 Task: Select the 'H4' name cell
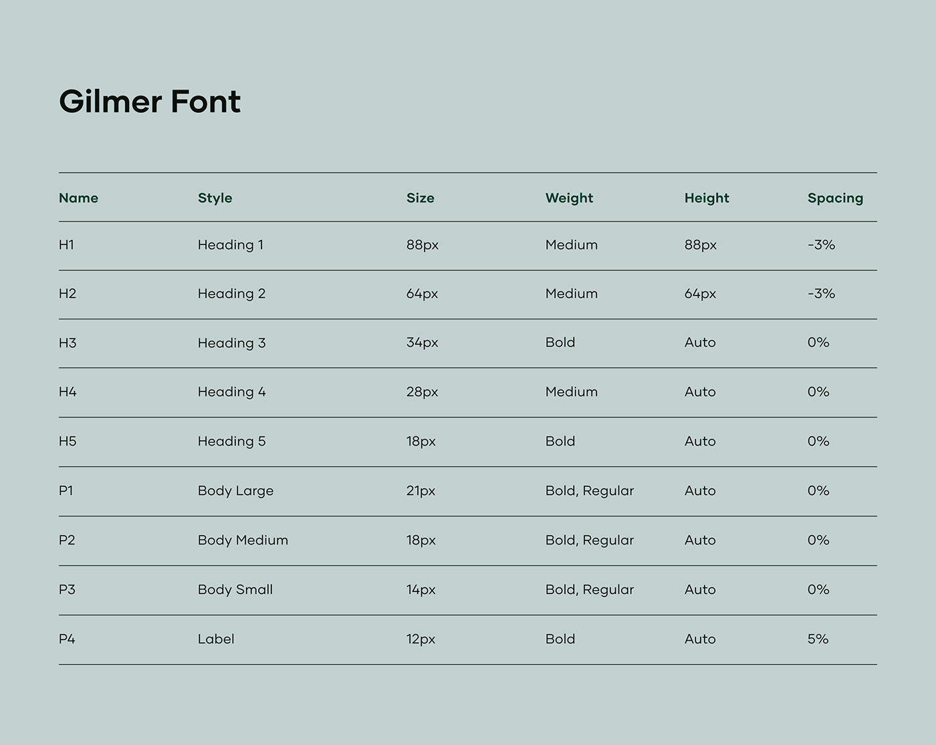pos(68,392)
